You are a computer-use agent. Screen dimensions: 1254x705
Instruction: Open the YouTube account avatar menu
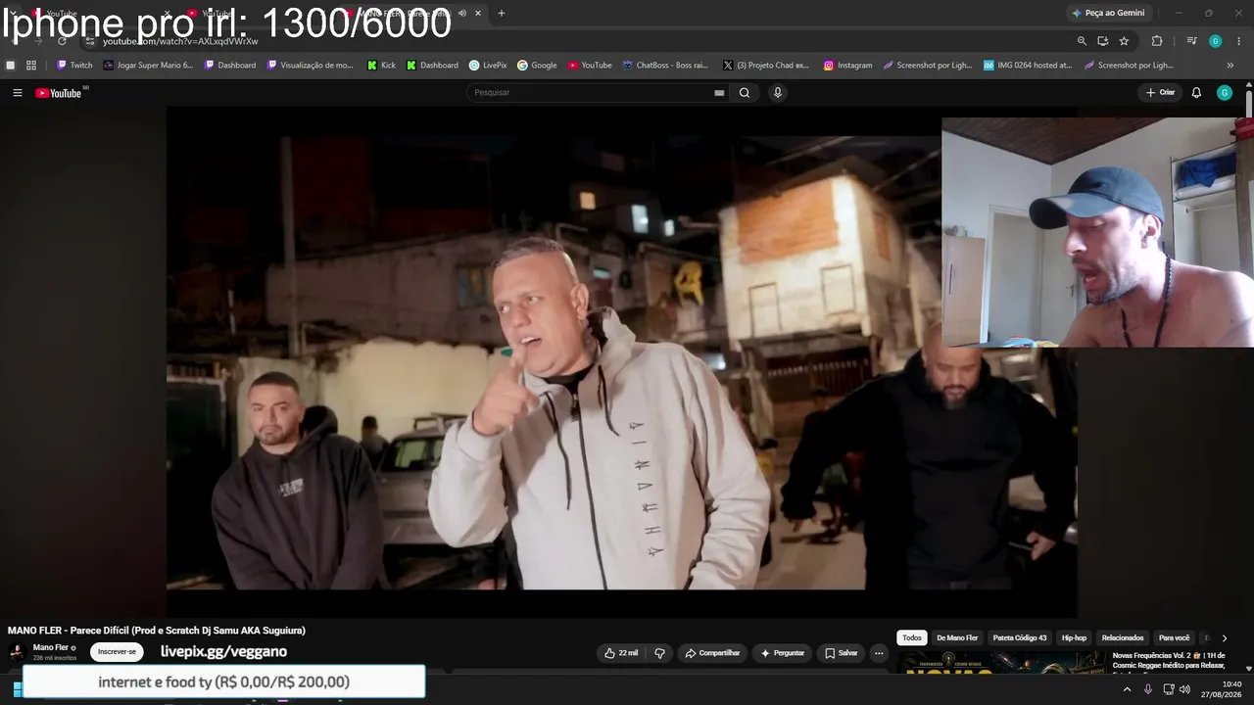pos(1225,93)
